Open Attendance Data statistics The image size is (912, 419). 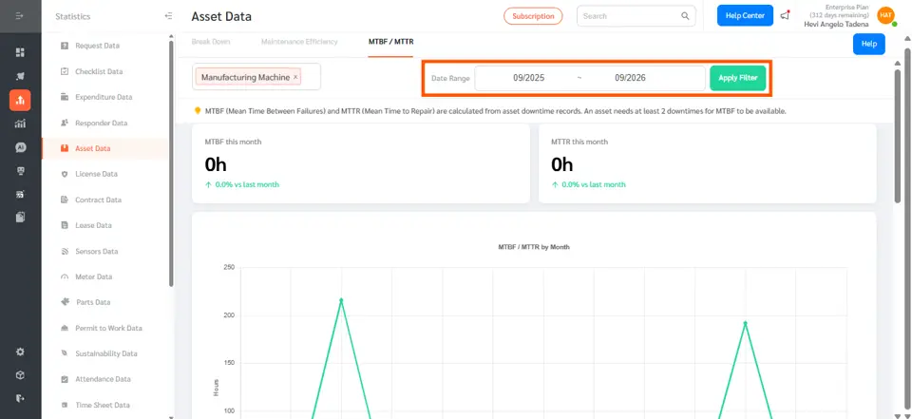point(103,379)
